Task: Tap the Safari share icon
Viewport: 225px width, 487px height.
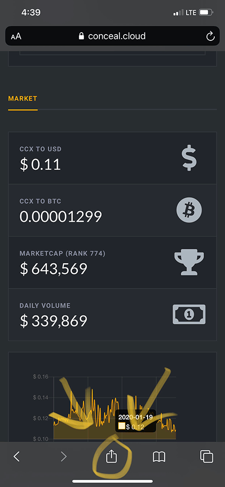Action: coord(111,456)
